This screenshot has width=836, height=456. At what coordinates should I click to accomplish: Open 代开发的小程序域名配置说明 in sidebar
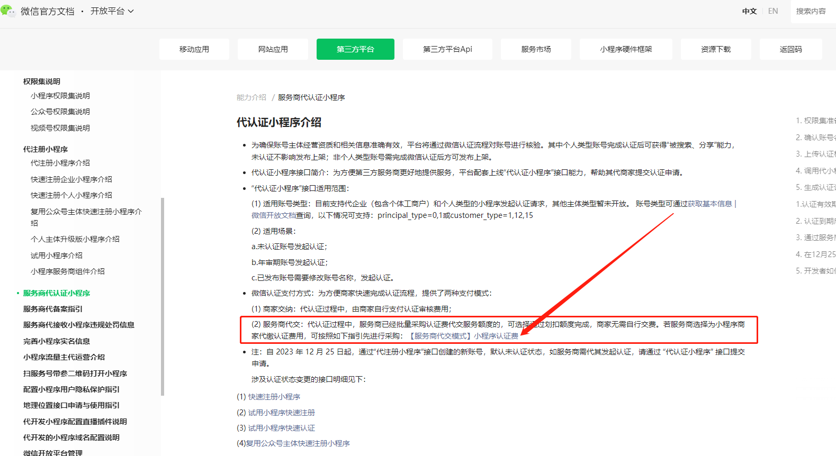(x=71, y=437)
